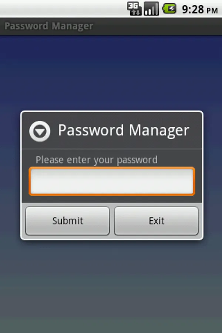Click the gray button bar between Submit and Exit
222x333 pixels.
coord(112,221)
